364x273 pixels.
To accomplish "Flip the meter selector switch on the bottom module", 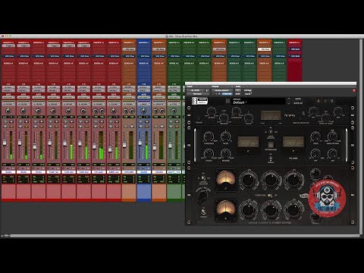I will click(203, 178).
